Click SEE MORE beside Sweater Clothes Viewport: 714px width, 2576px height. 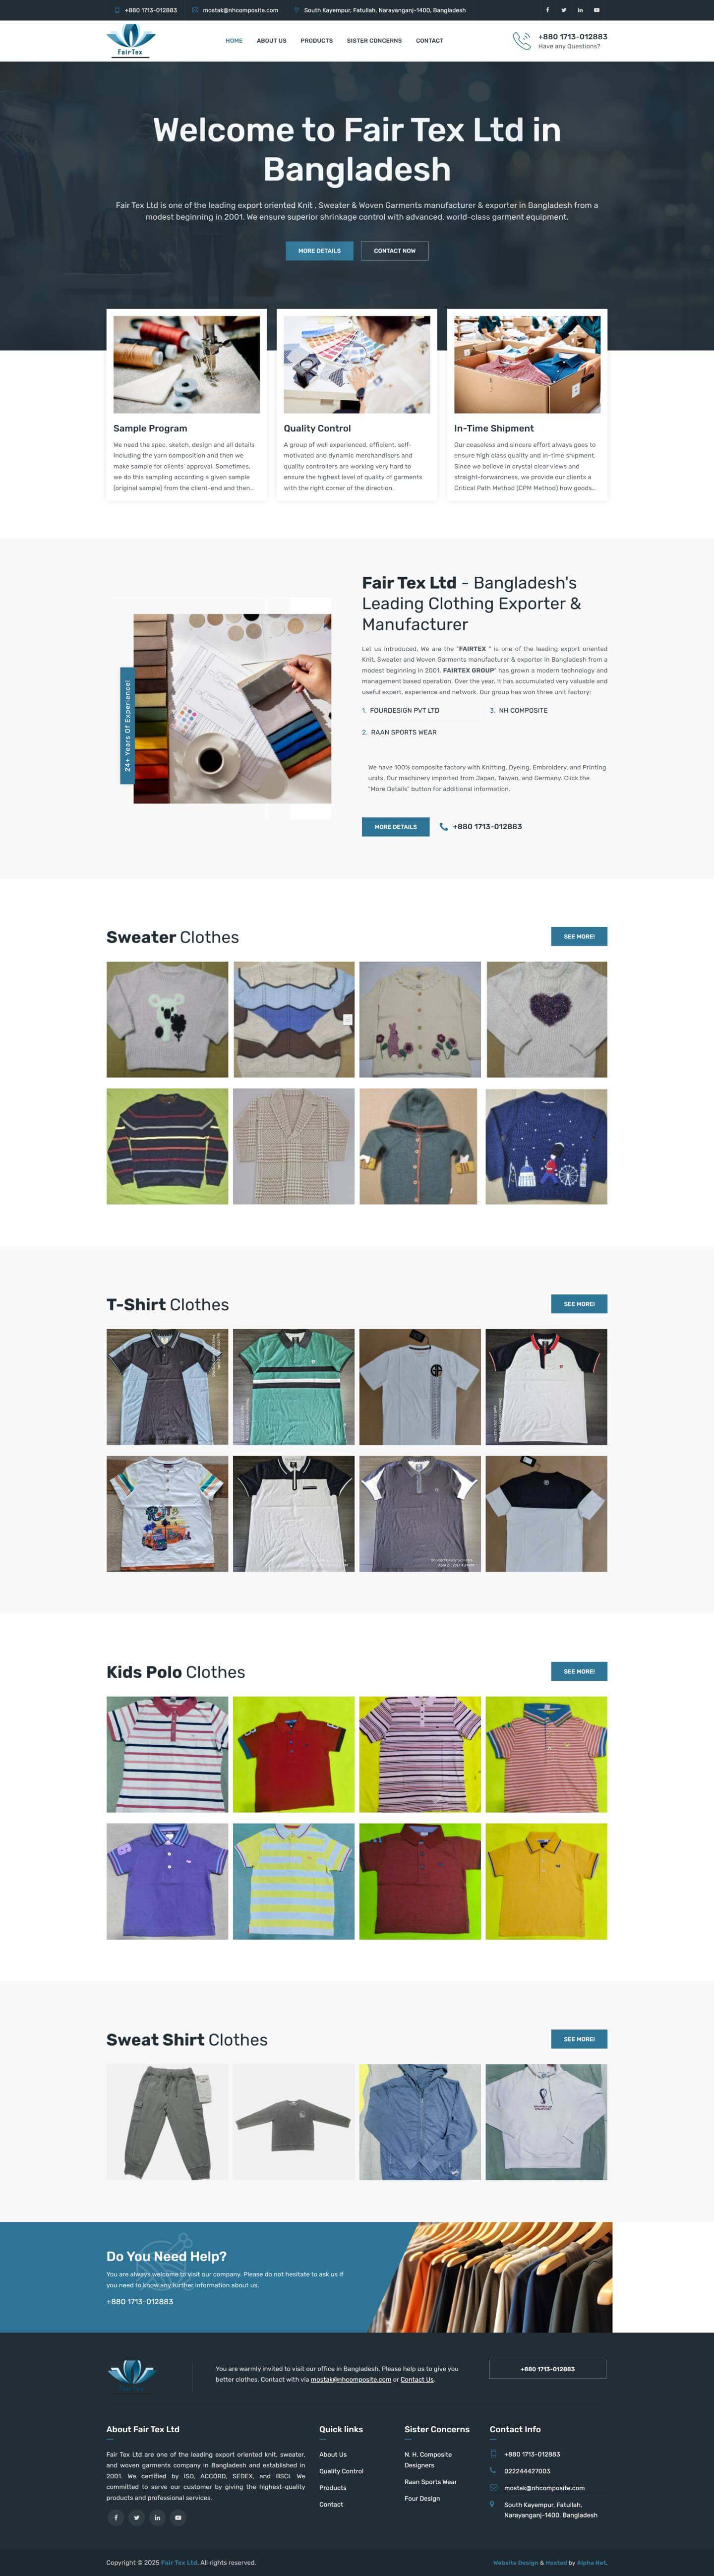click(579, 936)
